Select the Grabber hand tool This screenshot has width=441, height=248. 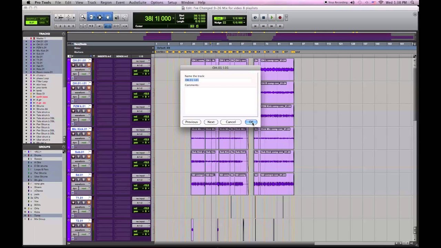point(108,17)
